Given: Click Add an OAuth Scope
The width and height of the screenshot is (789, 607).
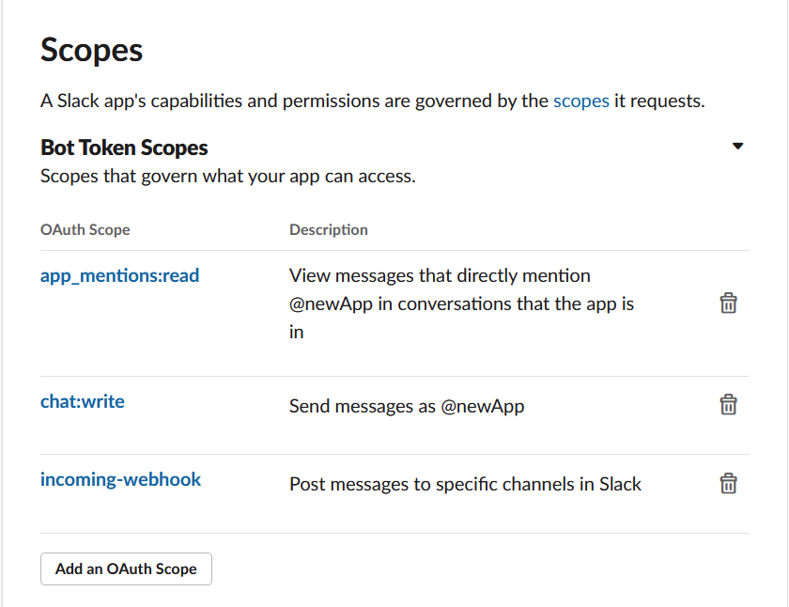Looking at the screenshot, I should (126, 568).
